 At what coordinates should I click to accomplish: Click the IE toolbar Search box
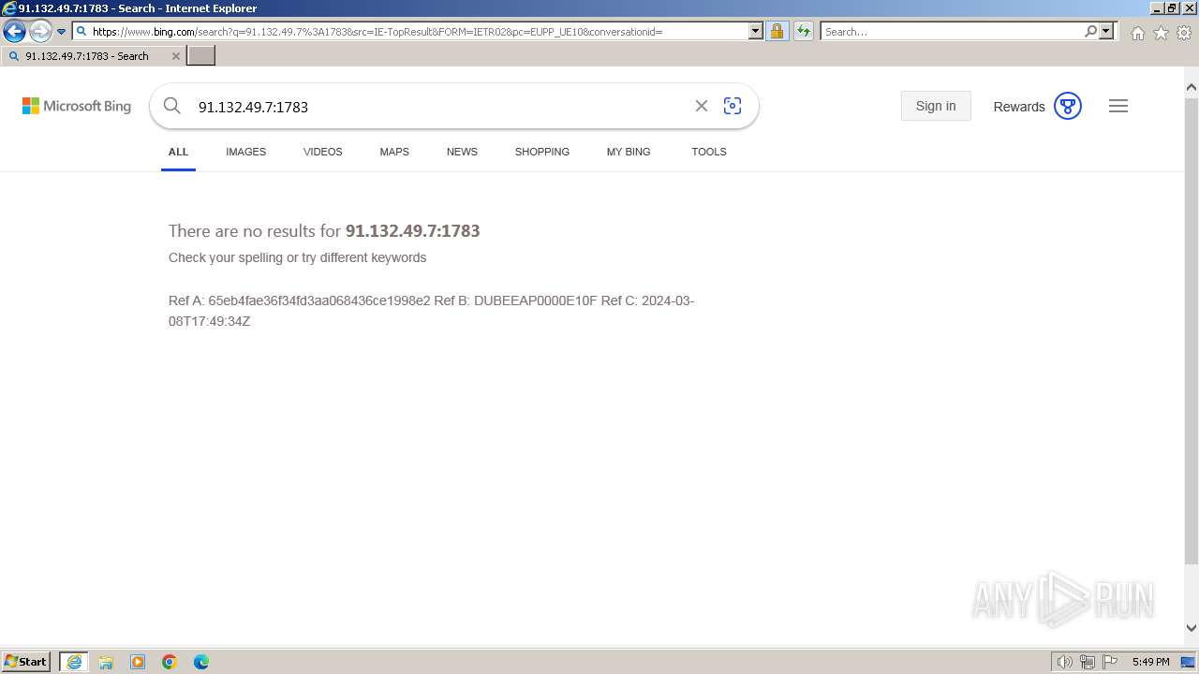point(952,31)
